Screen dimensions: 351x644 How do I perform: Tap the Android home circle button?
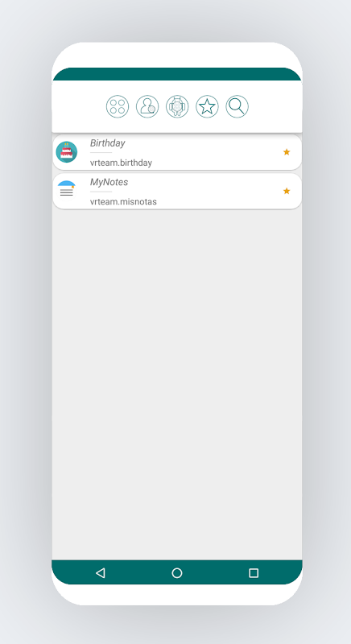(x=177, y=572)
